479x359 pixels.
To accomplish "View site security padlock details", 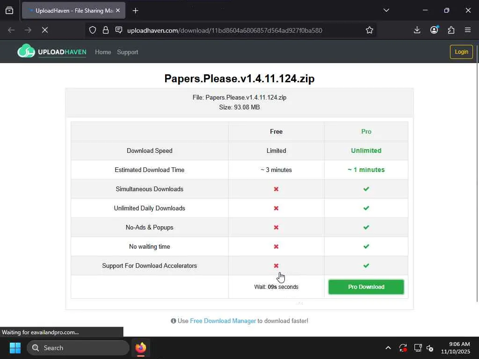I will coord(106,30).
